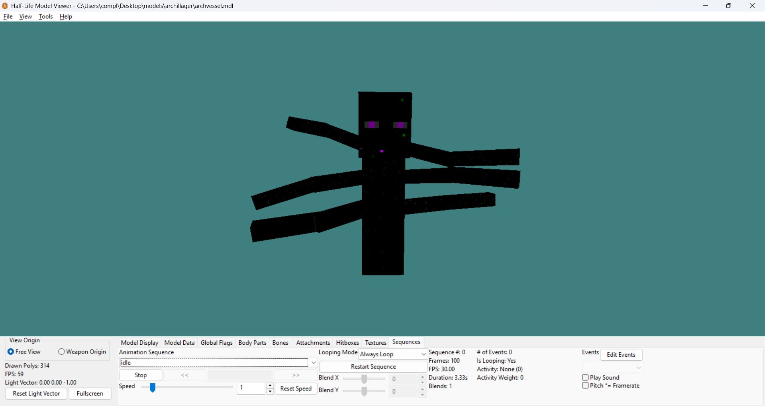Click the frame position slider between << and >>
Image resolution: width=765 pixels, height=406 pixels.
[x=240, y=375]
